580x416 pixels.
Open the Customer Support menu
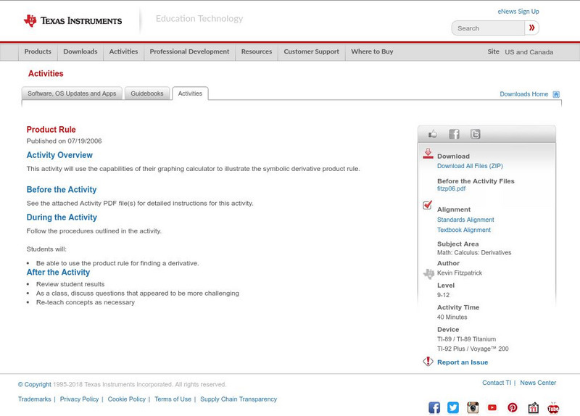(x=312, y=51)
